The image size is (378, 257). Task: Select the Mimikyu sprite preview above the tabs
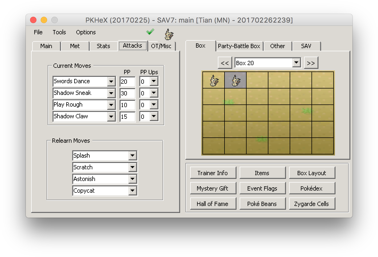tap(169, 35)
